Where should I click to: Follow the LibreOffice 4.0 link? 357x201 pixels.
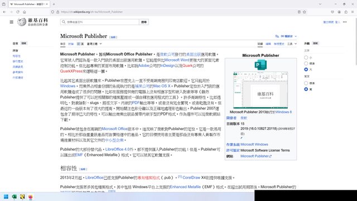(x=118, y=149)
